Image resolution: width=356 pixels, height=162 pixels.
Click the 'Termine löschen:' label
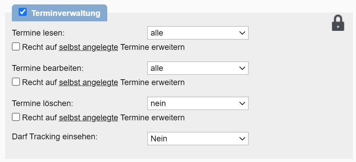click(x=42, y=103)
